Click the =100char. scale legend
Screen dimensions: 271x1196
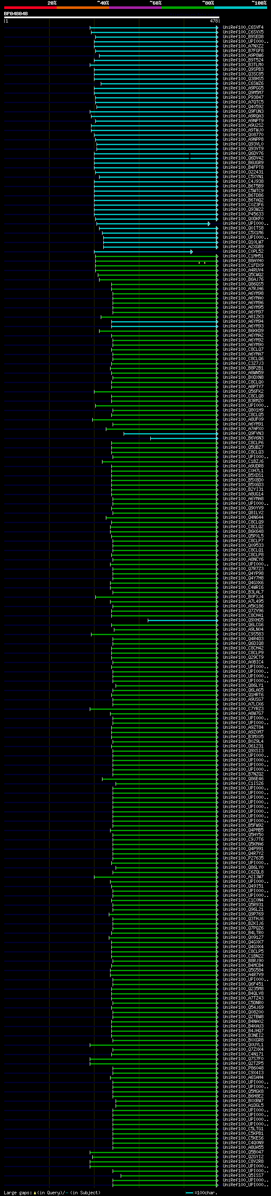point(202,1193)
